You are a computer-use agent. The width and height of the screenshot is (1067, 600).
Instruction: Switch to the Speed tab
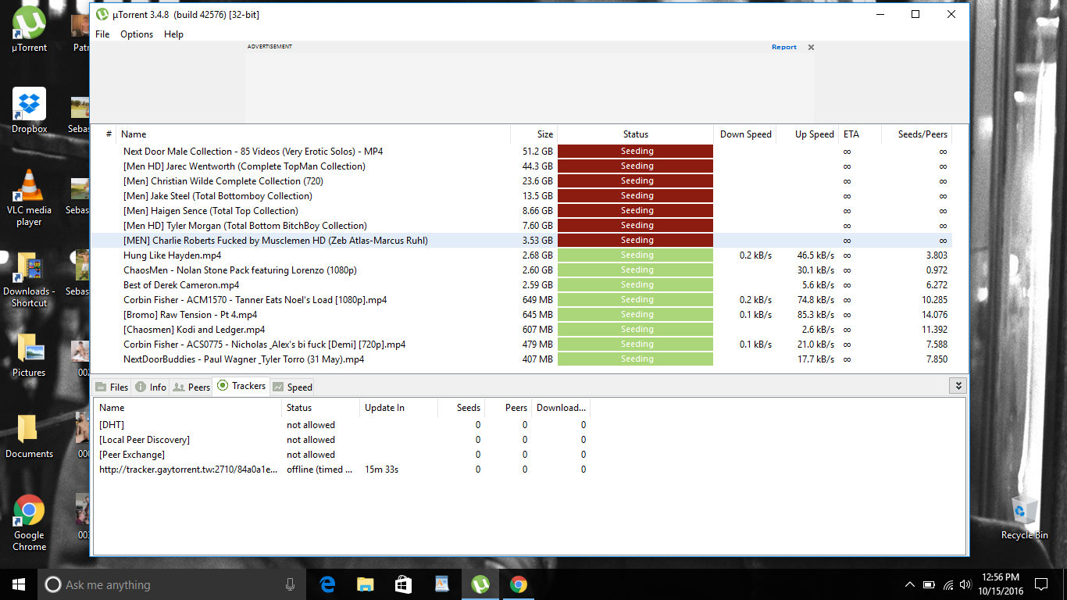(x=293, y=387)
